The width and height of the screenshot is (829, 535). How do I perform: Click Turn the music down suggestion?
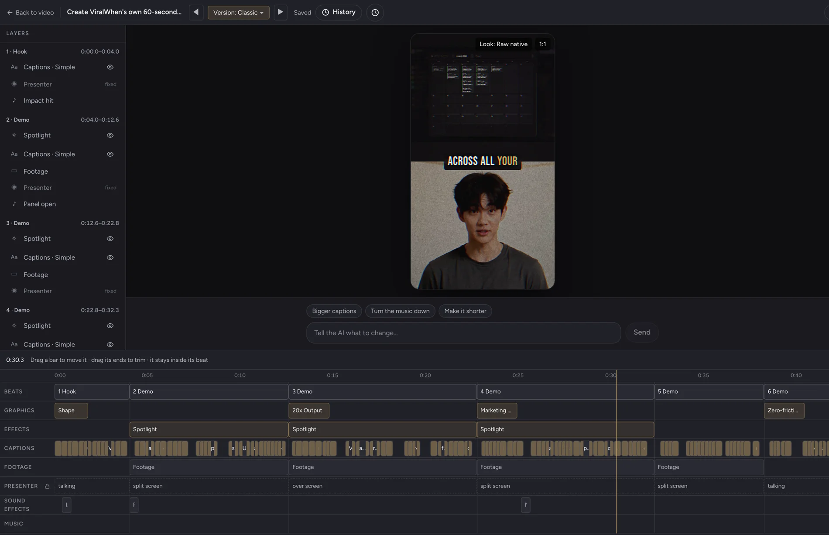[400, 311]
